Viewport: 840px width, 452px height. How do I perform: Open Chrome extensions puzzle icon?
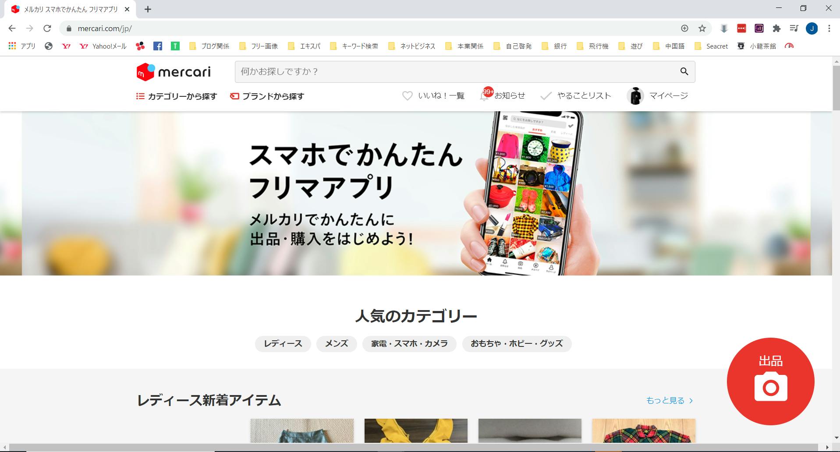pyautogui.click(x=776, y=28)
